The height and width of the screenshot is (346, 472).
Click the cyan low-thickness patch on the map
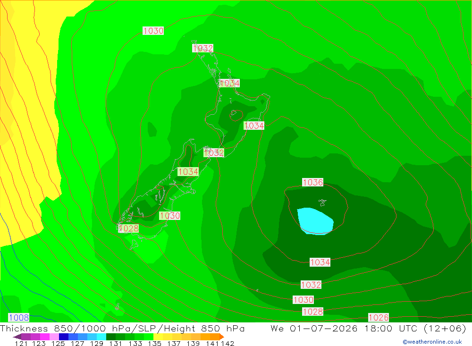click(x=315, y=221)
